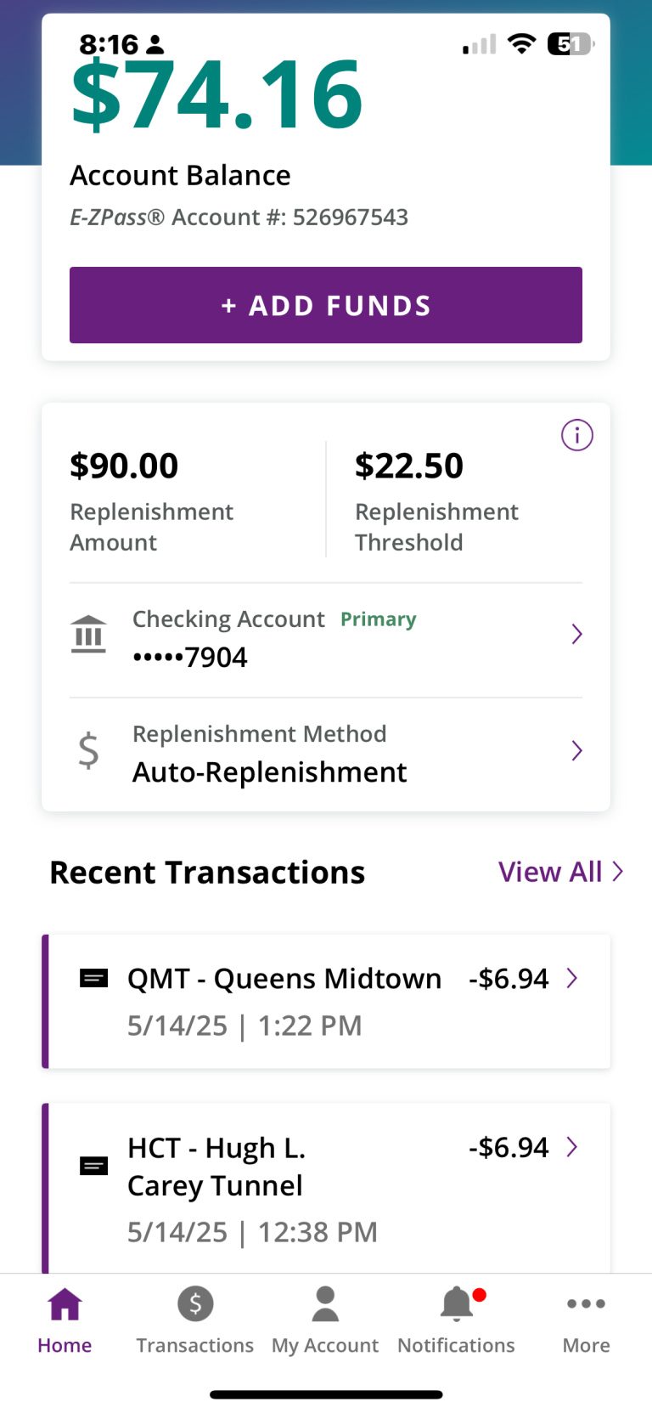
Task: Tap the Notifications bell icon
Action: (457, 1303)
